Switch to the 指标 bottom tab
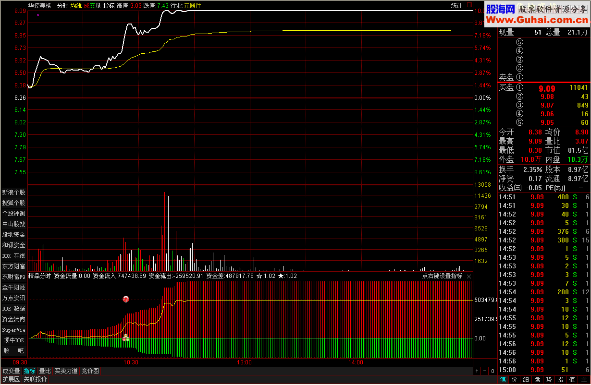 [30, 371]
